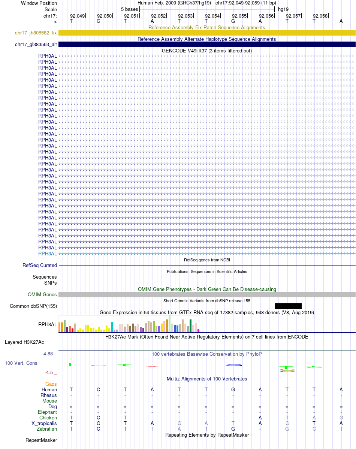Click the chr17_gl383563_alt track label
The width and height of the screenshot is (356, 449).
coord(36,45)
